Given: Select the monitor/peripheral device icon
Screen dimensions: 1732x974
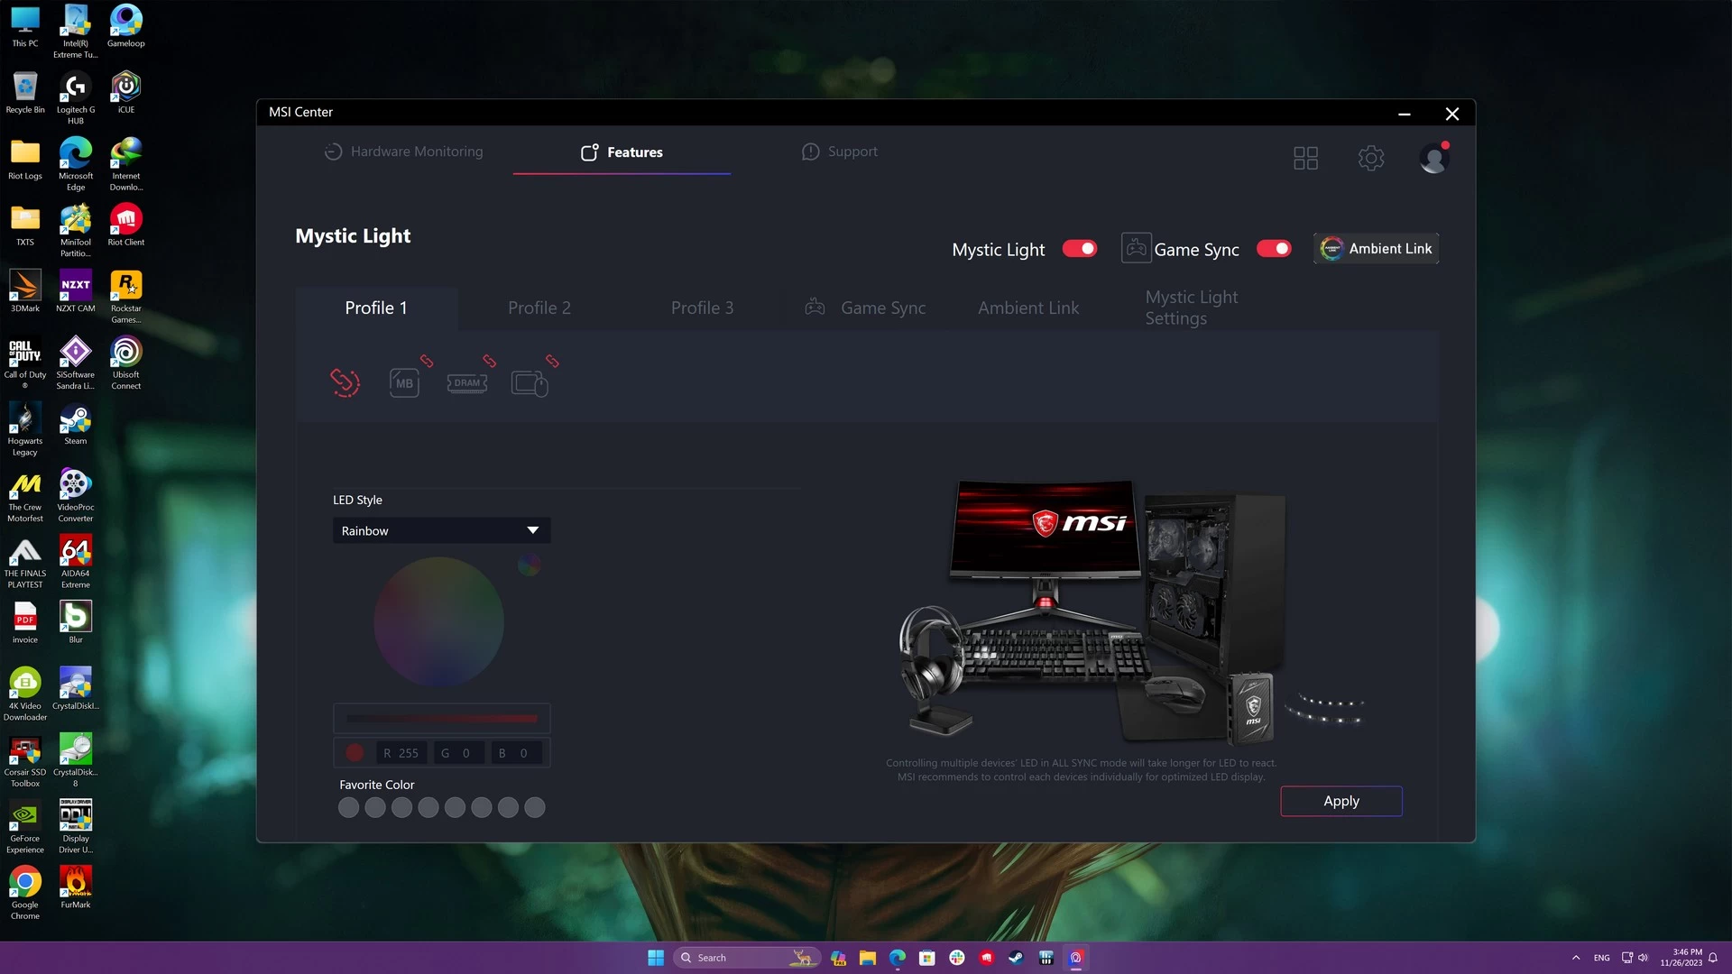Looking at the screenshot, I should point(530,383).
